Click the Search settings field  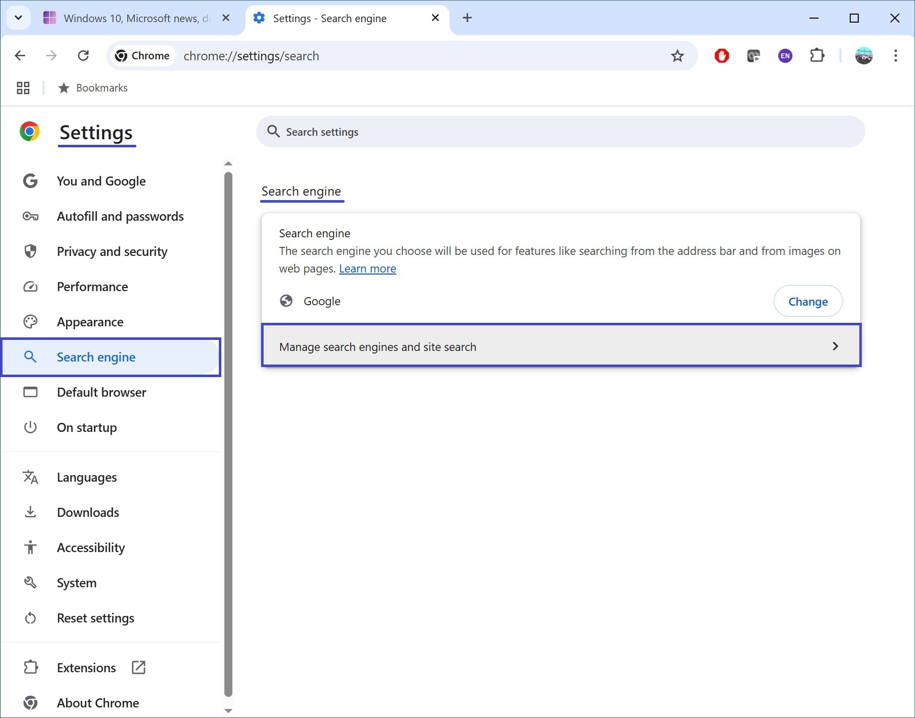(560, 132)
